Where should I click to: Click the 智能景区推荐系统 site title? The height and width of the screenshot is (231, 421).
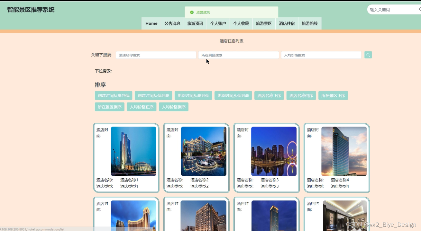(31, 10)
